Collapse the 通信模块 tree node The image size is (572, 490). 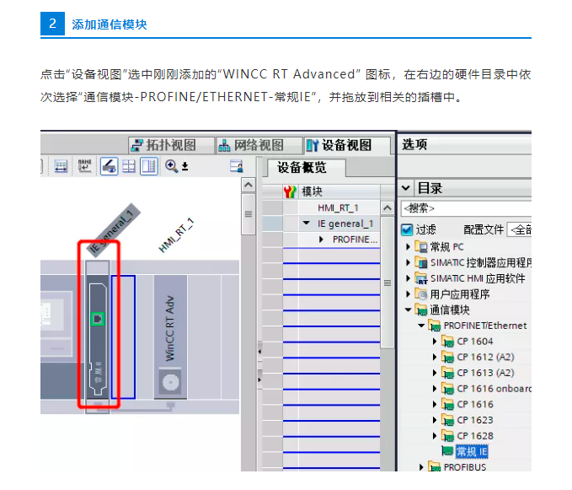point(409,310)
